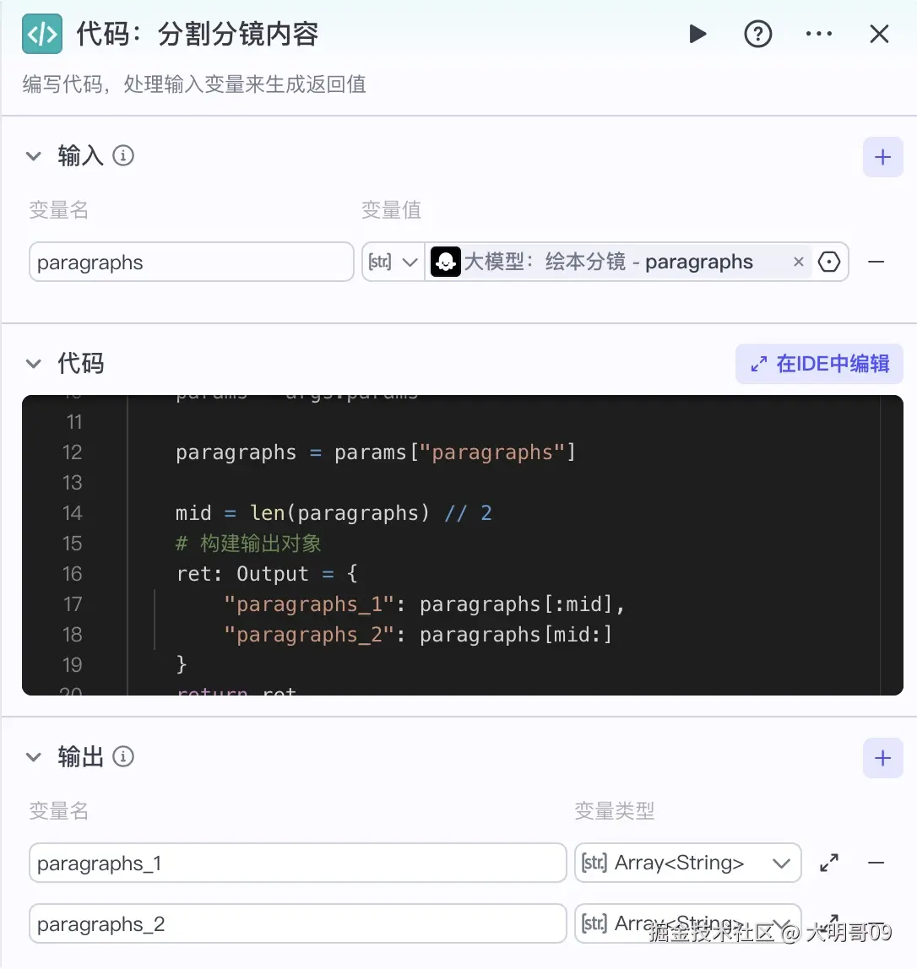Click the code node icon in header
917x969 pixels.
coord(42,34)
